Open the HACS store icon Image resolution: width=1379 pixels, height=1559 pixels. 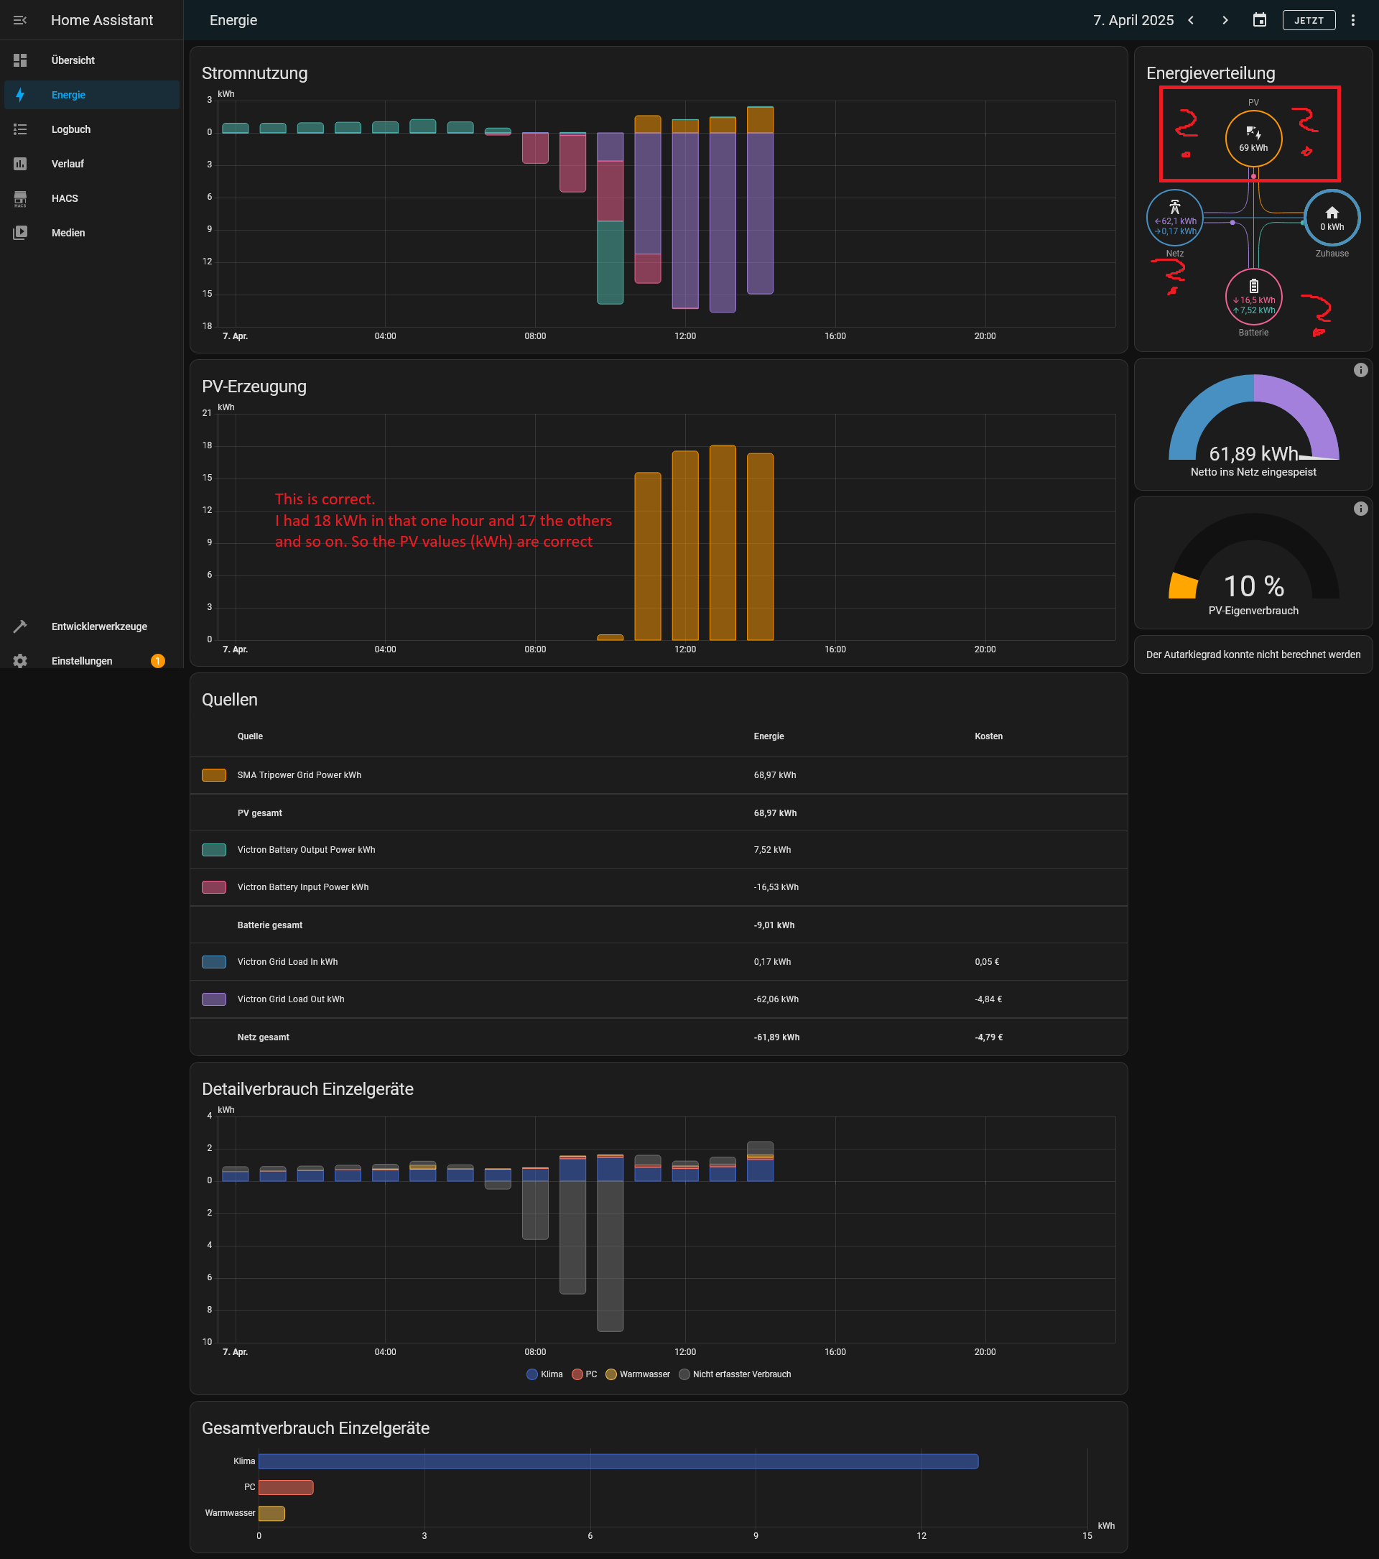[20, 198]
